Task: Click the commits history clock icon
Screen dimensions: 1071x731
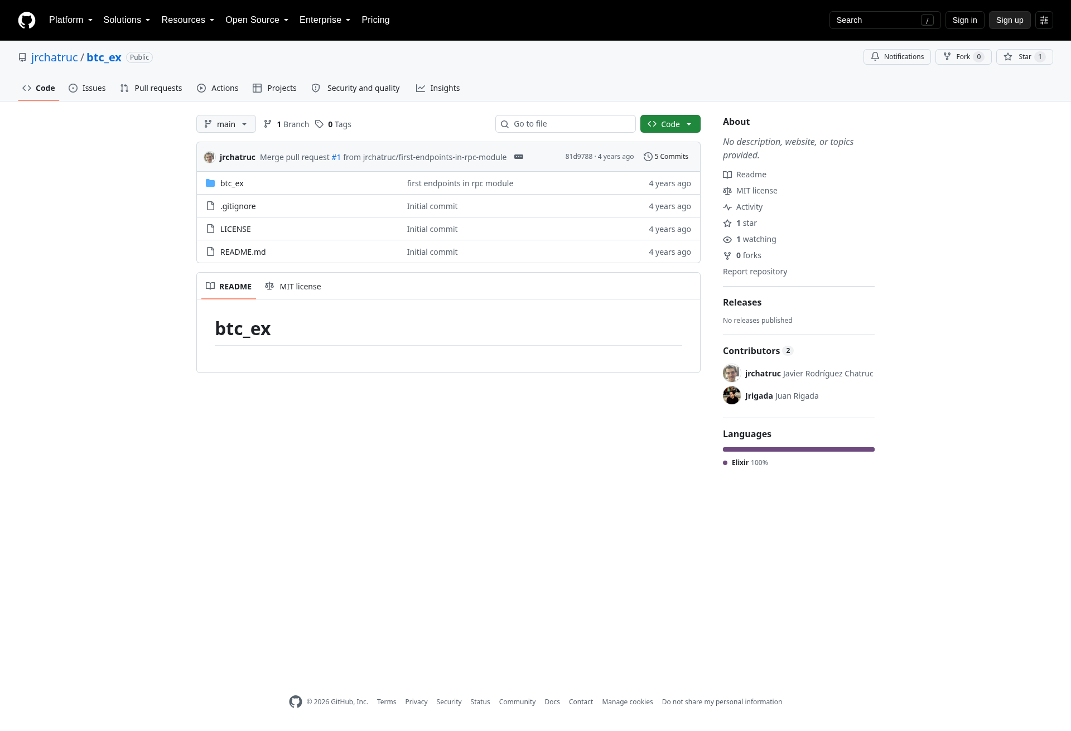Action: (648, 157)
